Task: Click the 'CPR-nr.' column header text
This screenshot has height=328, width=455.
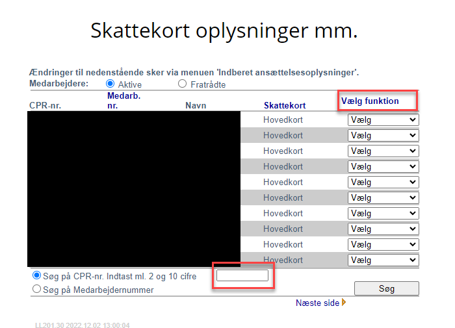Action: (x=45, y=106)
